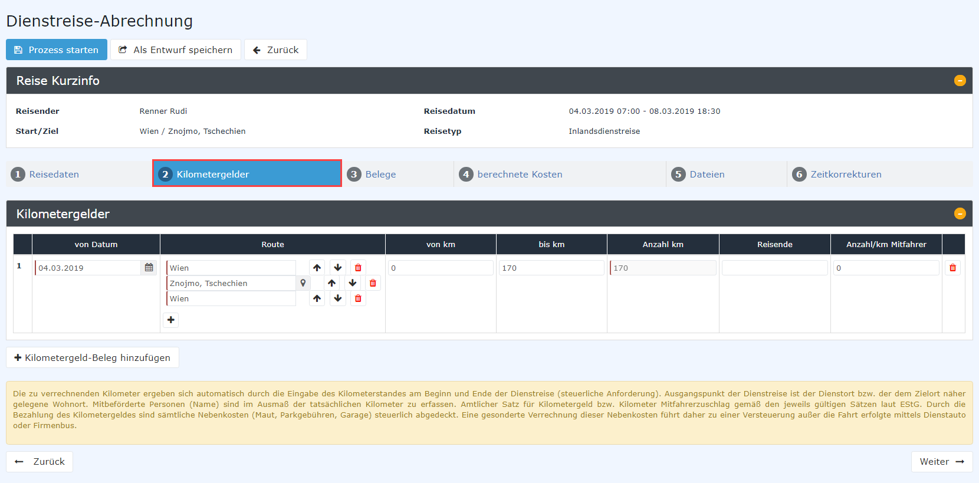The image size is (979, 483).
Task: Click the Start/Ziel value Wien / Znojmo
Action: 192,131
